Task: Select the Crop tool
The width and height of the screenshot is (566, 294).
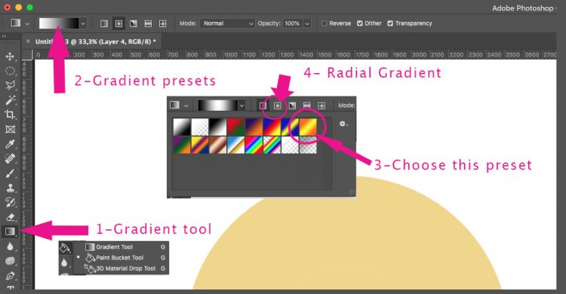Action: pos(10,115)
